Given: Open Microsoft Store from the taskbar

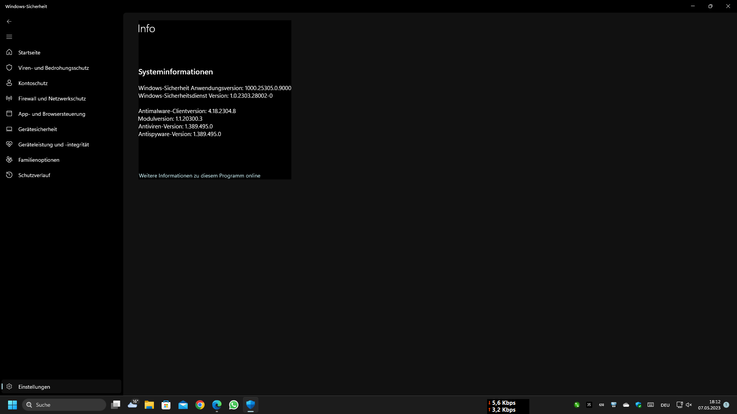Looking at the screenshot, I should point(166,405).
